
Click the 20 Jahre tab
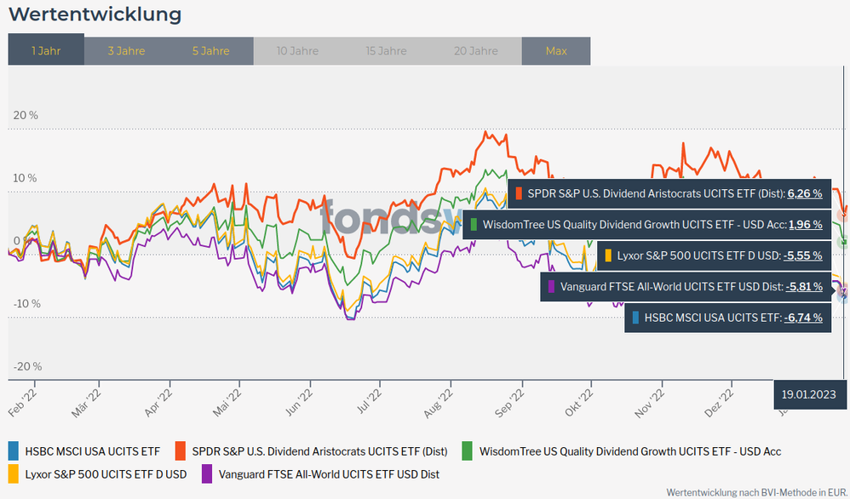(476, 51)
